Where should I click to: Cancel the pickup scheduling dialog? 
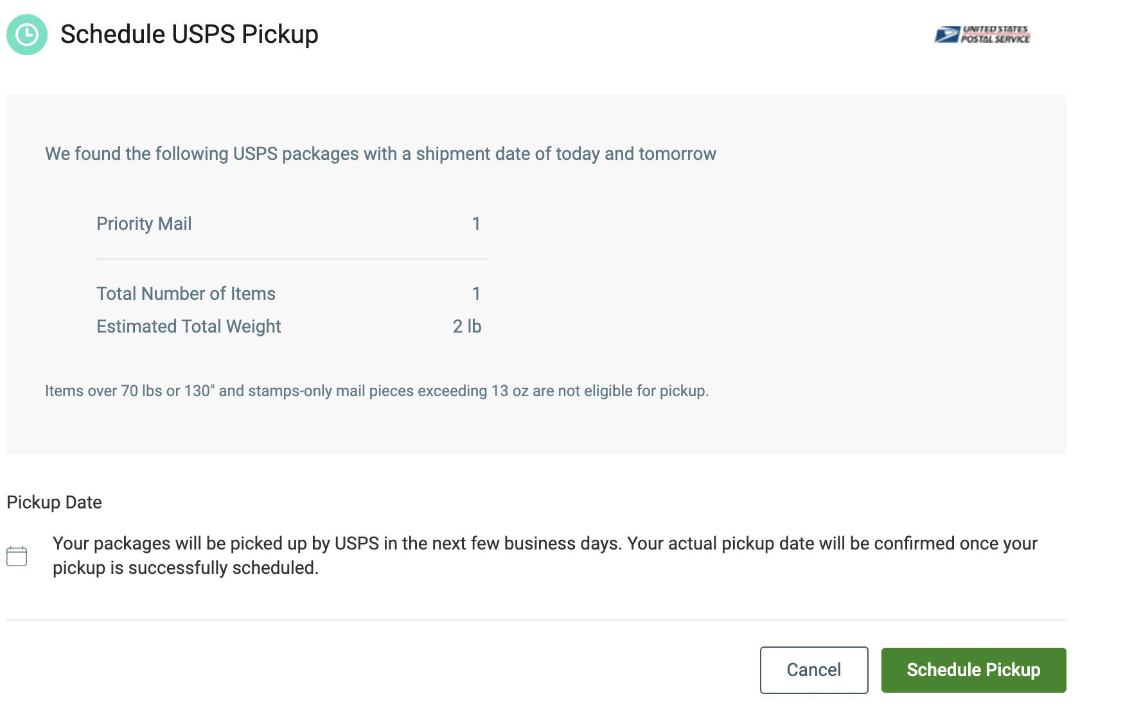pos(814,670)
